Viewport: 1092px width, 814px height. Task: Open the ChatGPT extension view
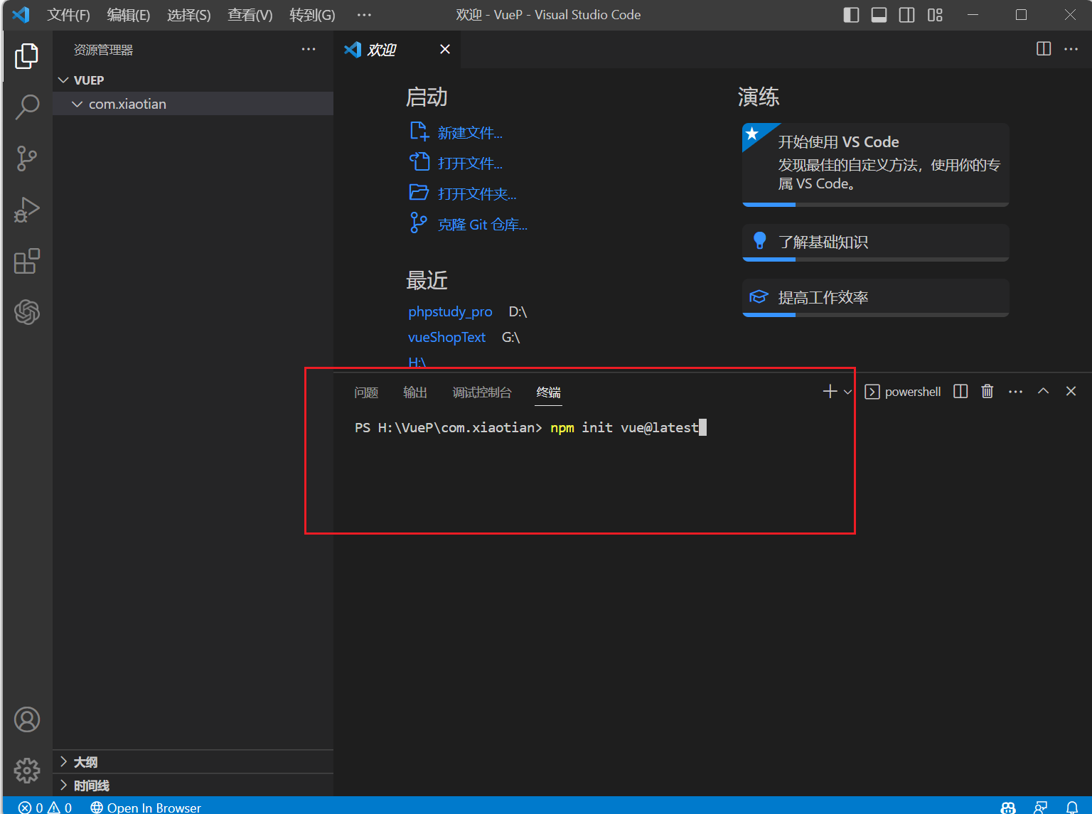pos(27,312)
